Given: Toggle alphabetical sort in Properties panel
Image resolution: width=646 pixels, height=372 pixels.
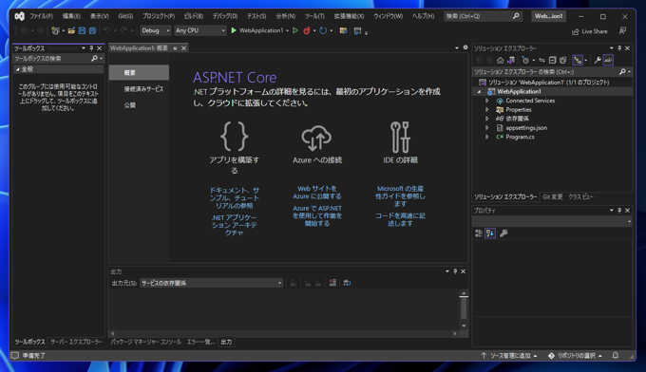Looking at the screenshot, I should pyautogui.click(x=490, y=233).
